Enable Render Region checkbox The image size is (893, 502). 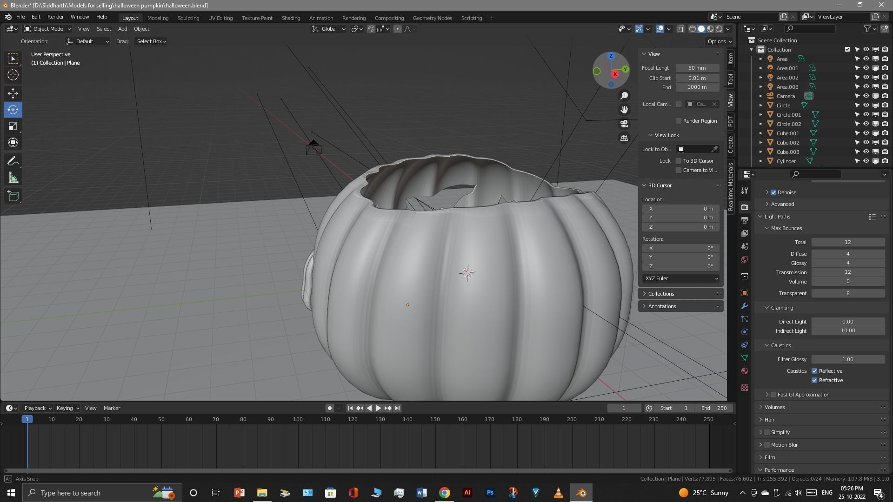(679, 121)
